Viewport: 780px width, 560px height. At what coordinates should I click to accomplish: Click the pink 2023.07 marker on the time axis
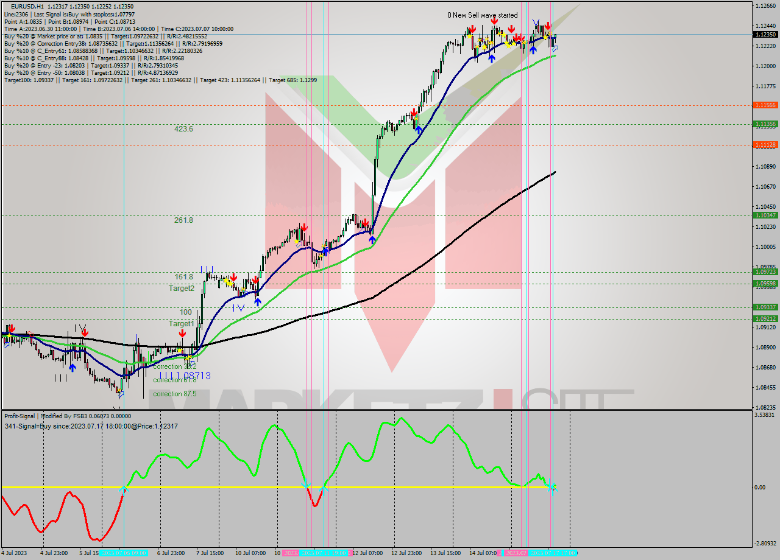click(x=518, y=553)
